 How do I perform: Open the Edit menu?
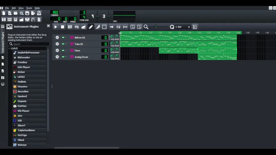pyautogui.click(x=13, y=8)
